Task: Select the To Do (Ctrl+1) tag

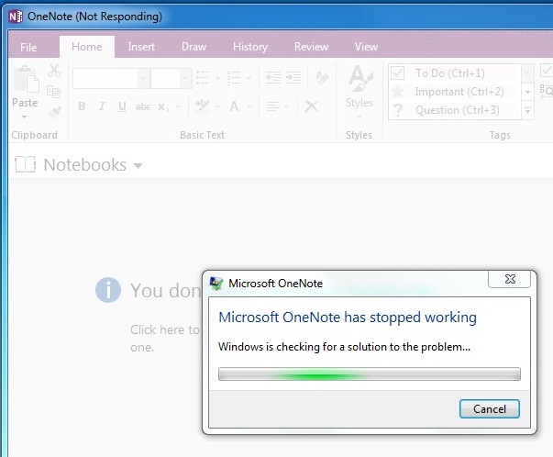Action: click(455, 73)
